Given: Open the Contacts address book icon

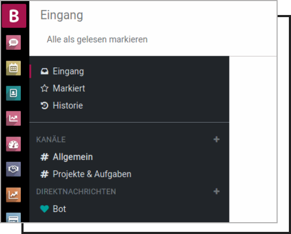Looking at the screenshot, I should click(x=13, y=93).
